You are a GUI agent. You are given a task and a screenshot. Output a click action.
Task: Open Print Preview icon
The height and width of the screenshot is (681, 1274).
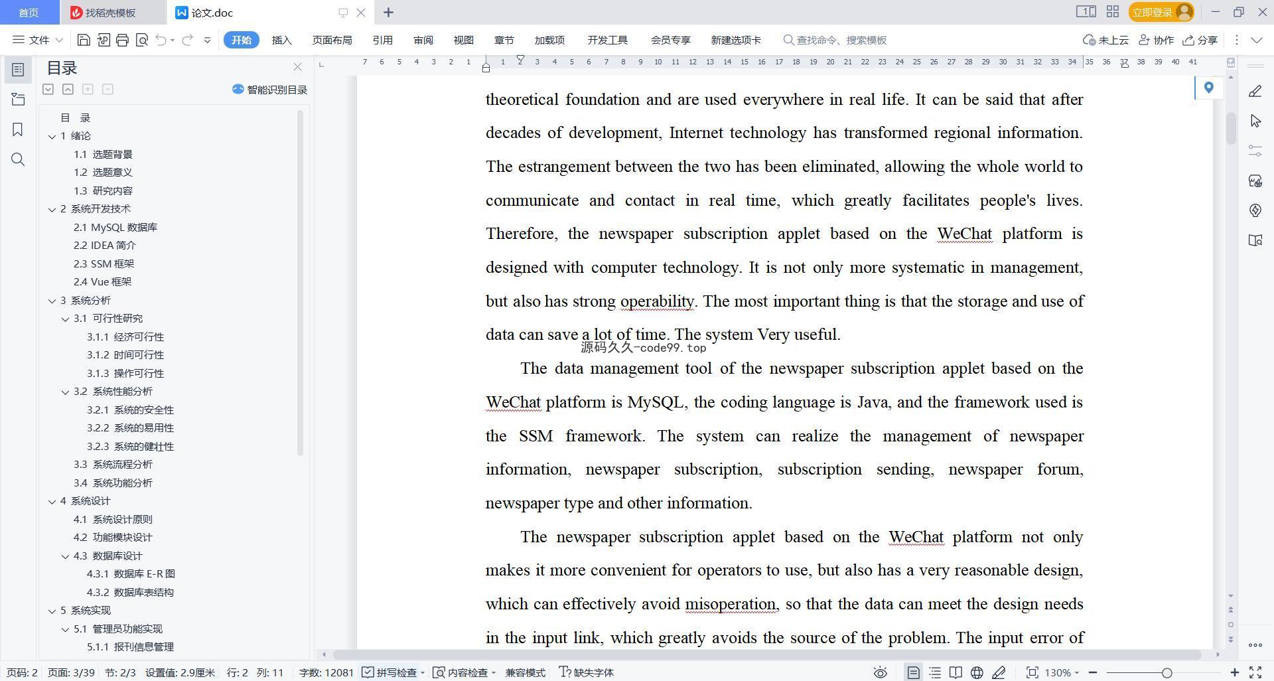click(x=141, y=40)
